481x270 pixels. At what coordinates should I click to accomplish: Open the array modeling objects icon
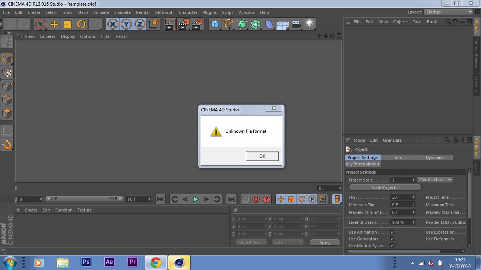click(x=256, y=24)
